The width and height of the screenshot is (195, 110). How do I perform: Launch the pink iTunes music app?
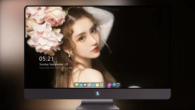(109, 85)
